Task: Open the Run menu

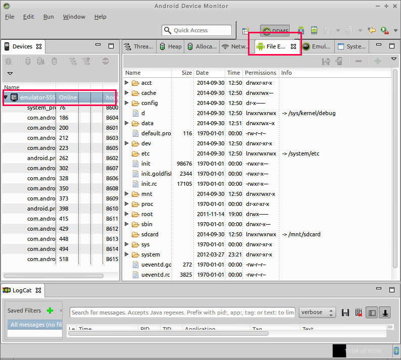Action: [48, 17]
